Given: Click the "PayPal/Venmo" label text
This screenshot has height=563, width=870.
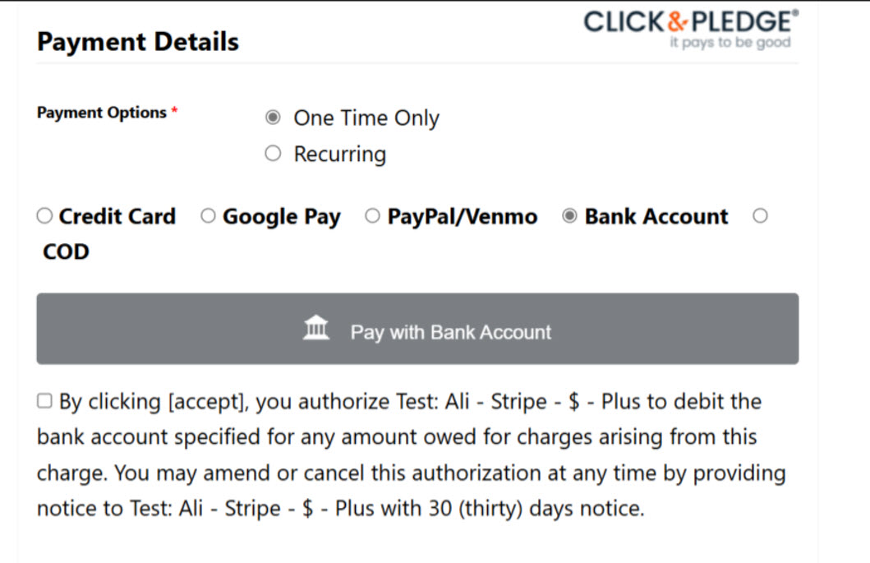Looking at the screenshot, I should (463, 216).
